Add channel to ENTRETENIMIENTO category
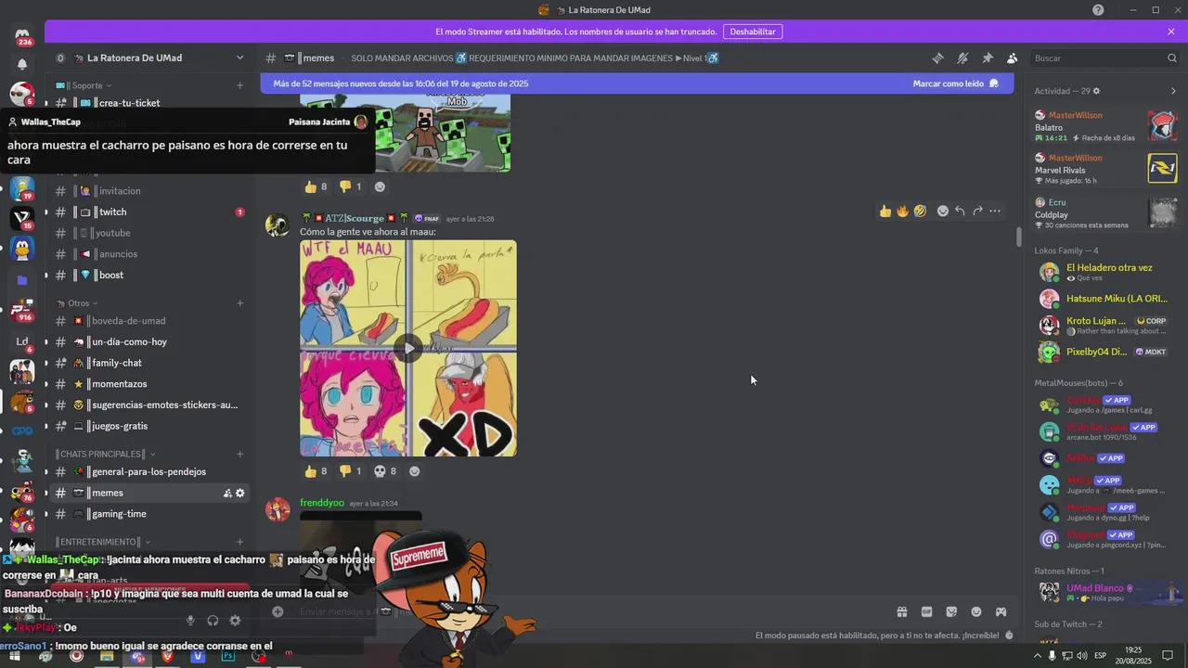The width and height of the screenshot is (1188, 668). coord(239,542)
